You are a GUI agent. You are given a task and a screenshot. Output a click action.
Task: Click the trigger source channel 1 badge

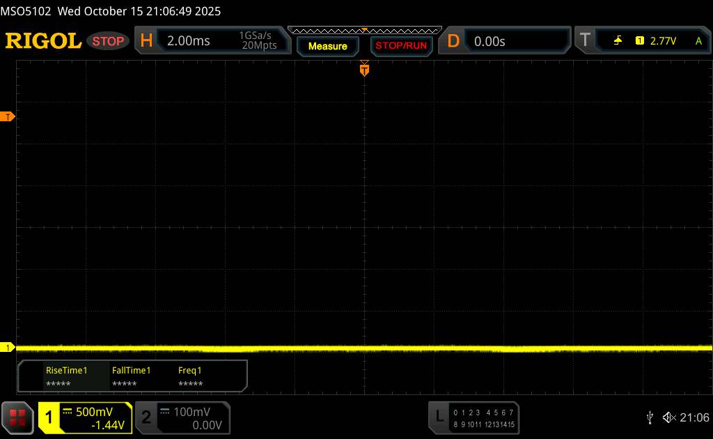[639, 41]
